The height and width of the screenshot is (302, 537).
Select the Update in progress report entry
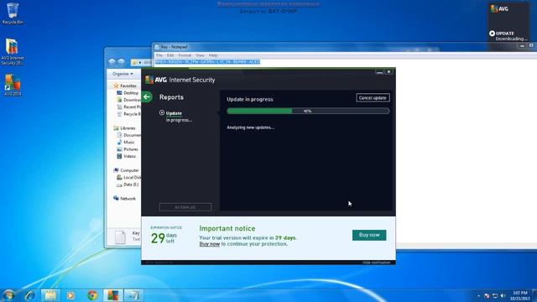pyautogui.click(x=175, y=117)
